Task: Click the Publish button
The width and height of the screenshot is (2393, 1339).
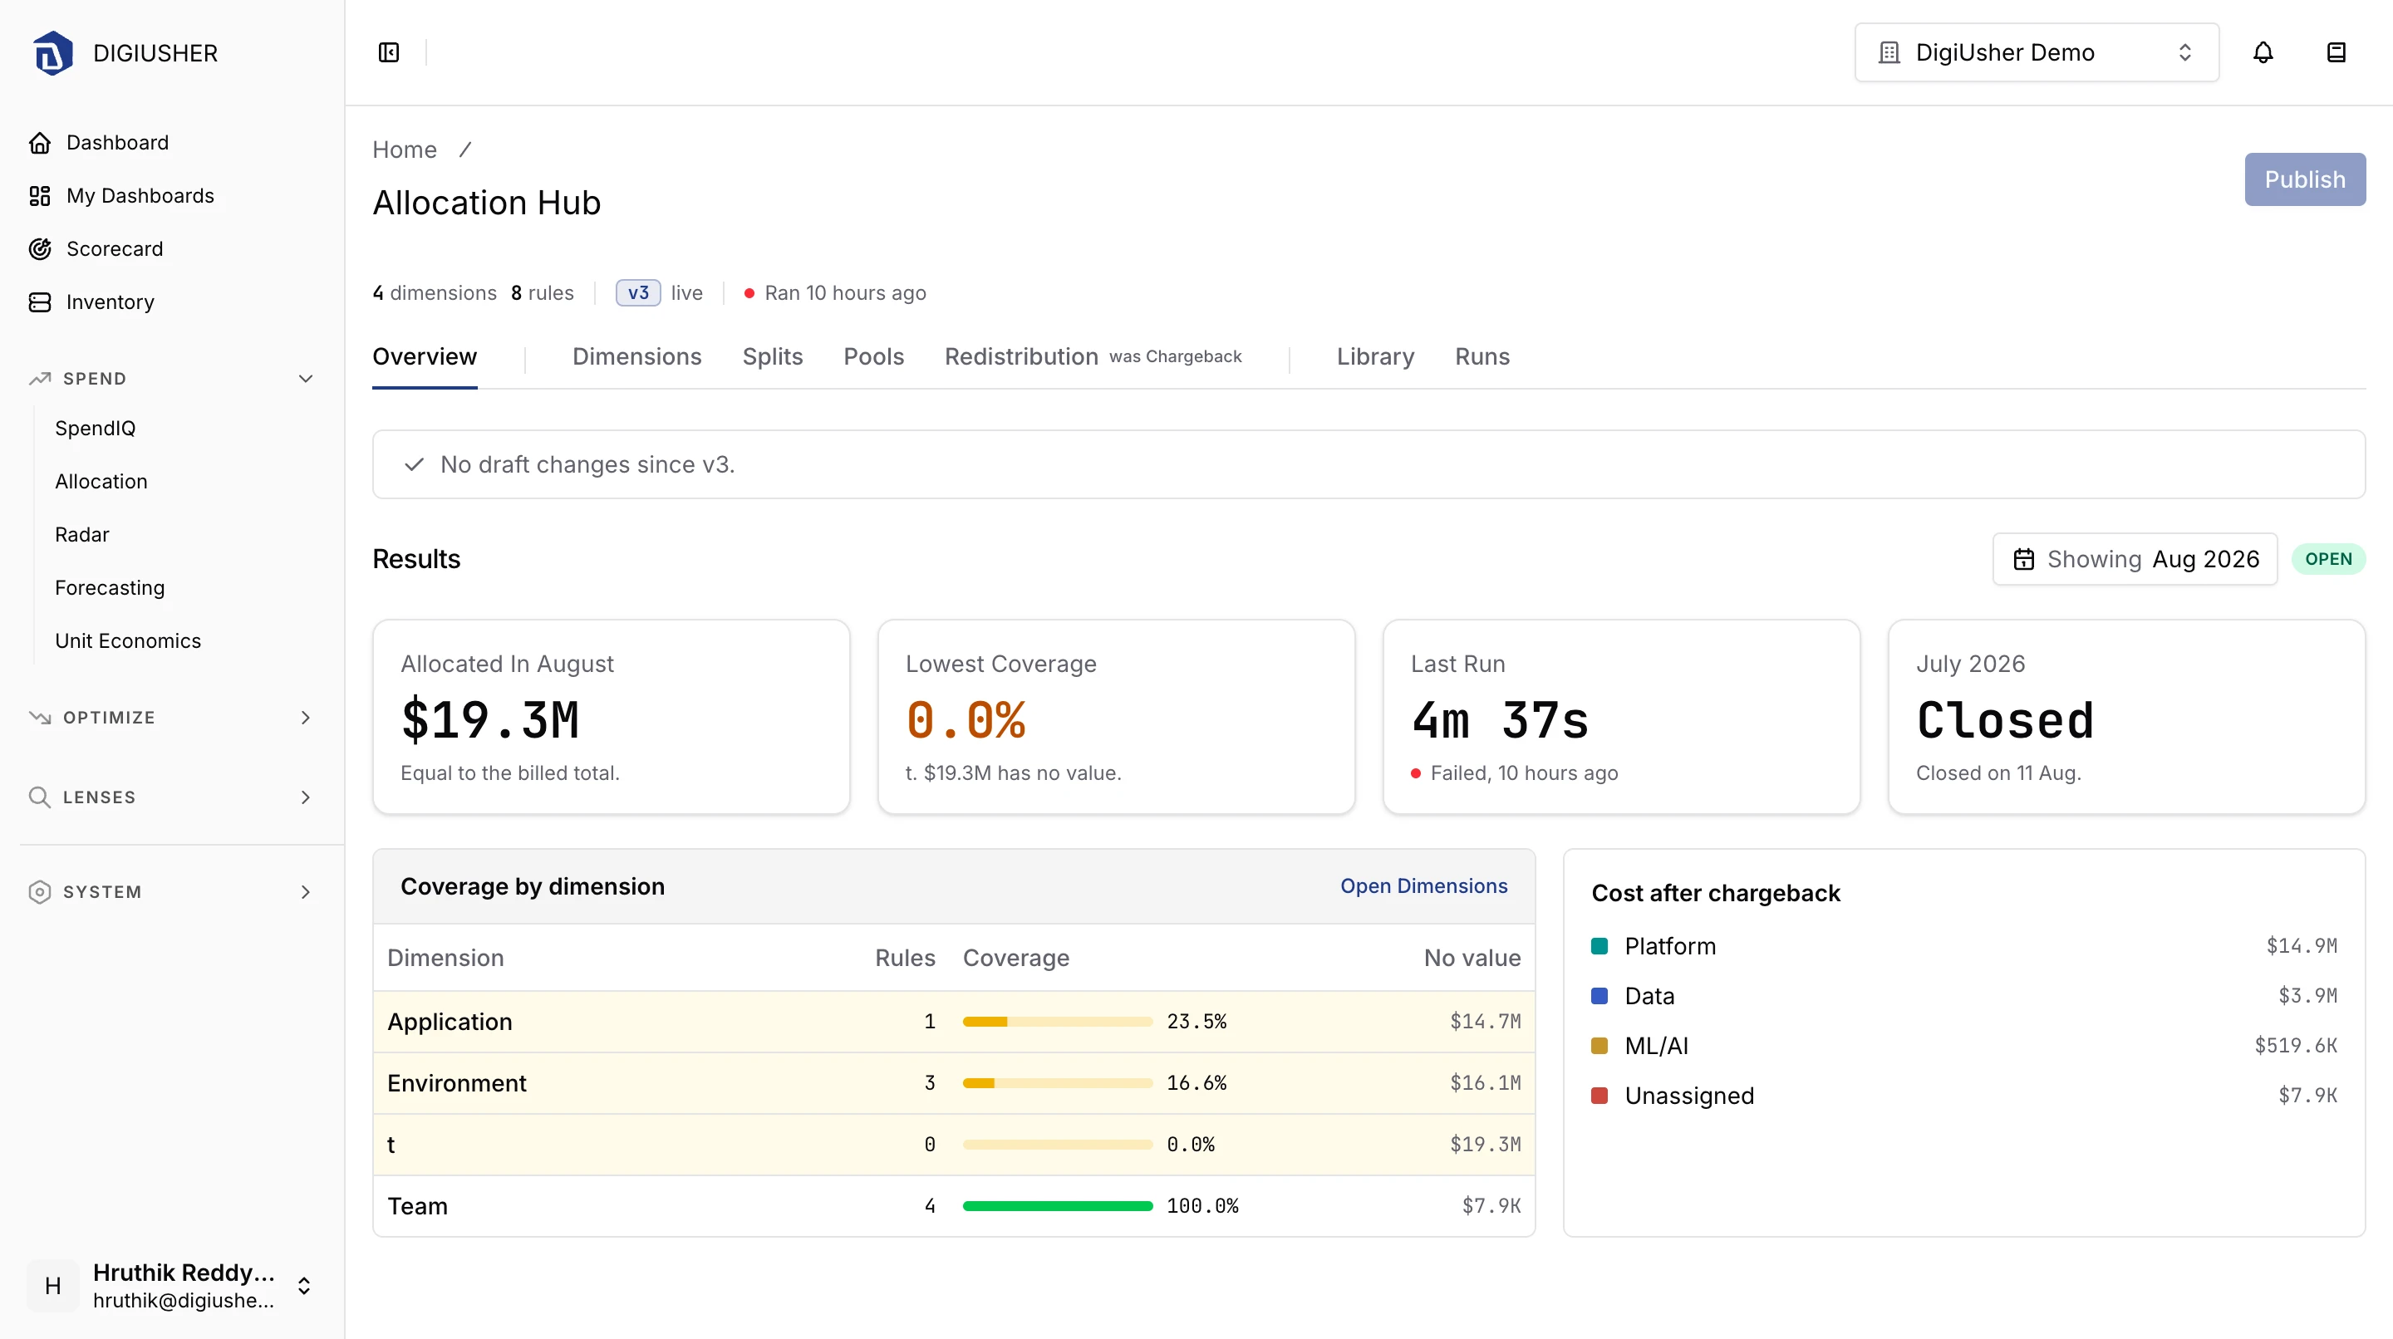Action: pos(2306,179)
